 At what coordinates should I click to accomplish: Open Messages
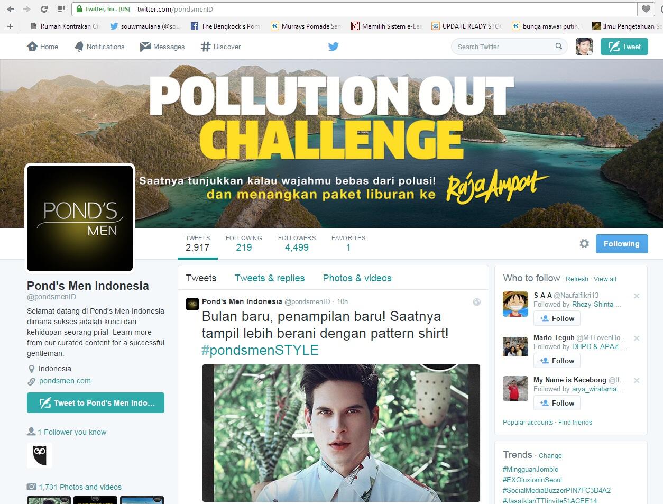point(162,47)
